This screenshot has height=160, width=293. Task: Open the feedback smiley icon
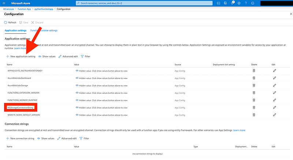(x=252, y=3)
